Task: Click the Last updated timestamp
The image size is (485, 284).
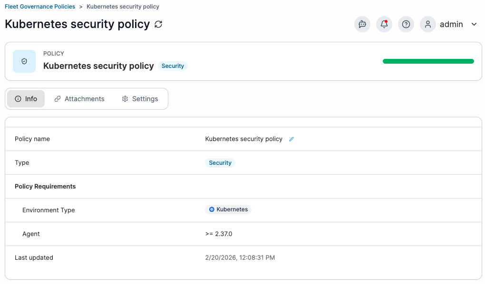Action: (240, 257)
